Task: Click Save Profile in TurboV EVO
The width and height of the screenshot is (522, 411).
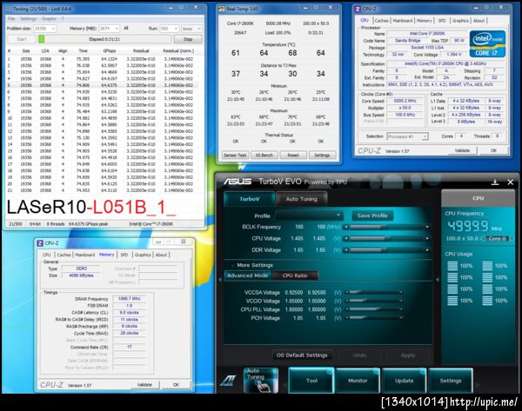Action: click(x=372, y=215)
